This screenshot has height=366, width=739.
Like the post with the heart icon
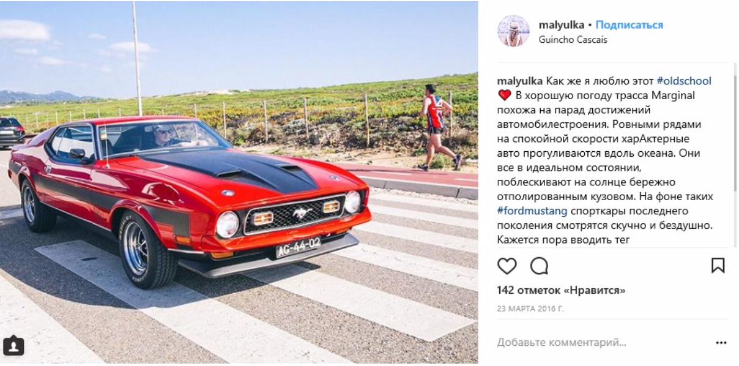click(x=507, y=266)
